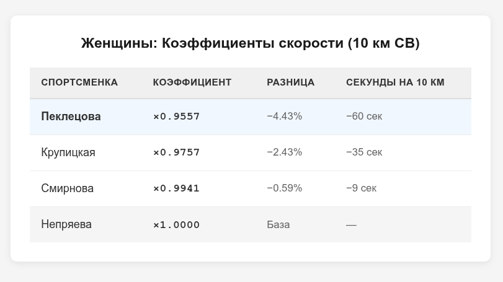
Task: Click the −0.59% difference cell
Action: click(x=285, y=188)
